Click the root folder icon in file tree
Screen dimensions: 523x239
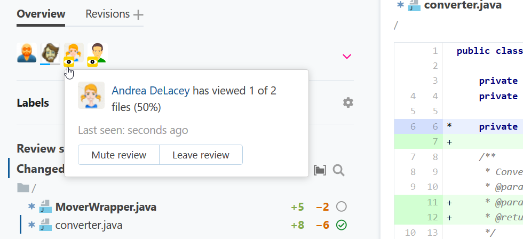pos(23,188)
